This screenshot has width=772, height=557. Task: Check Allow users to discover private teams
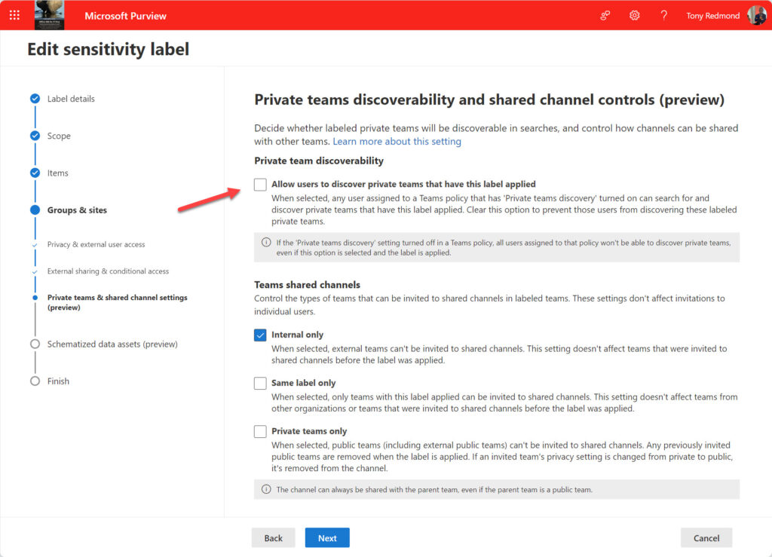260,185
